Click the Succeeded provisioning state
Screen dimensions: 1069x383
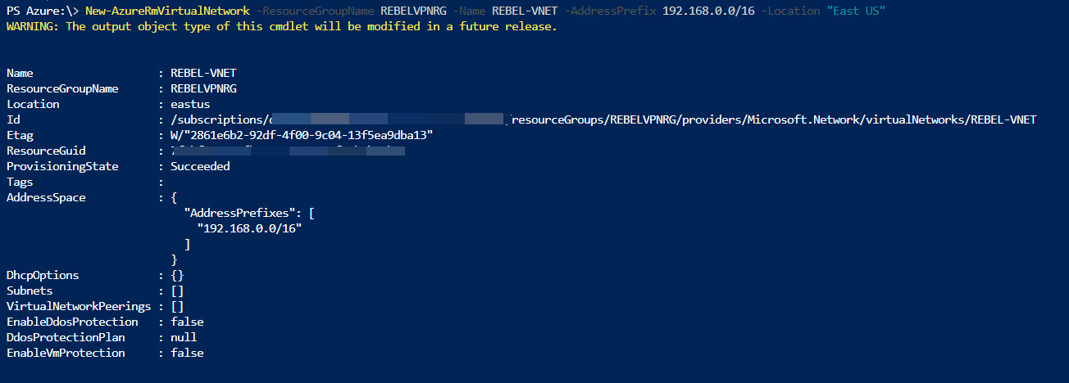(200, 166)
